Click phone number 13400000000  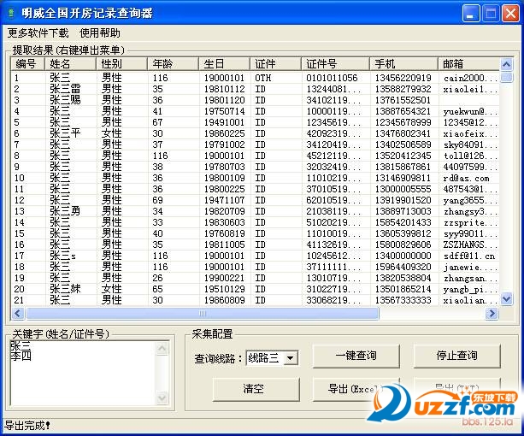(x=403, y=256)
